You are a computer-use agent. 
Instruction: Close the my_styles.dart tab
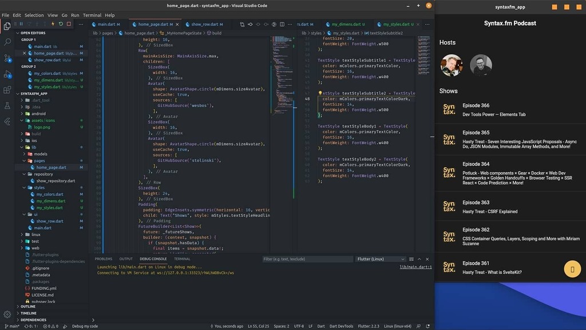[418, 24]
